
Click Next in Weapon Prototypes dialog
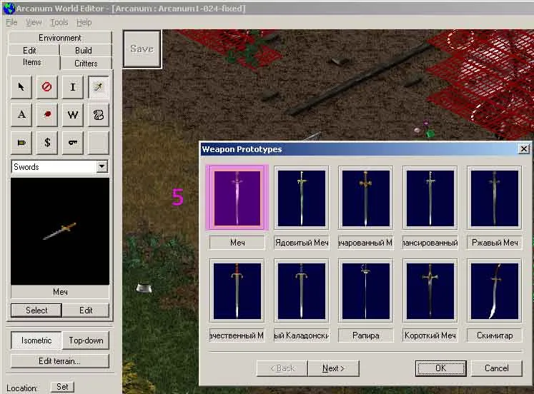click(333, 368)
